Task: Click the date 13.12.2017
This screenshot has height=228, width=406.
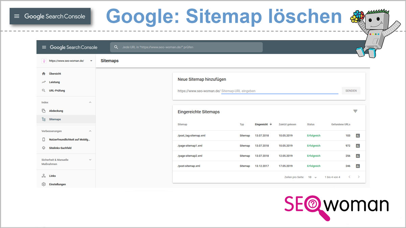Action: point(262,166)
